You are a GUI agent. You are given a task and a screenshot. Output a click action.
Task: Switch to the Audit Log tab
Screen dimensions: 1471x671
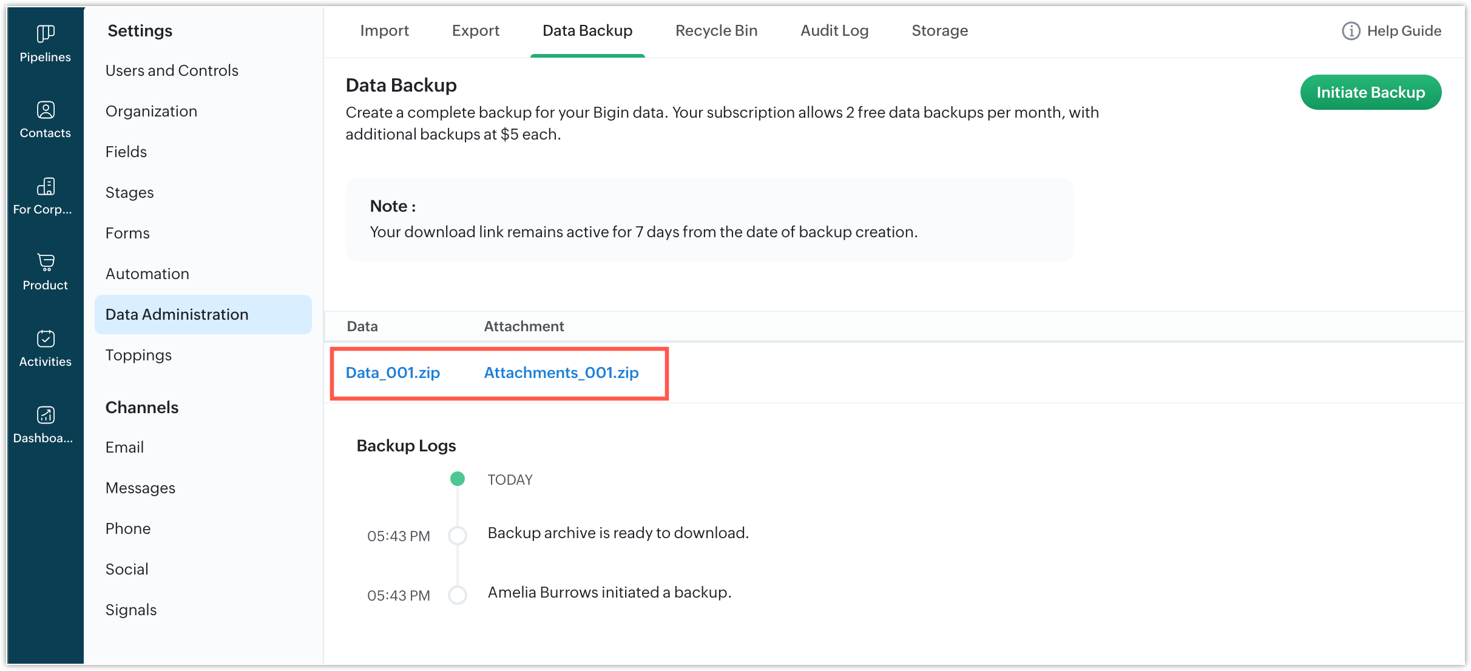[834, 31]
